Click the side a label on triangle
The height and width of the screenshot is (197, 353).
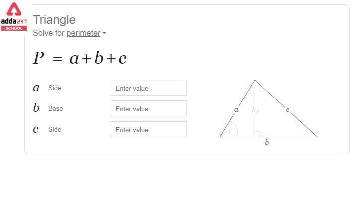pos(236,110)
